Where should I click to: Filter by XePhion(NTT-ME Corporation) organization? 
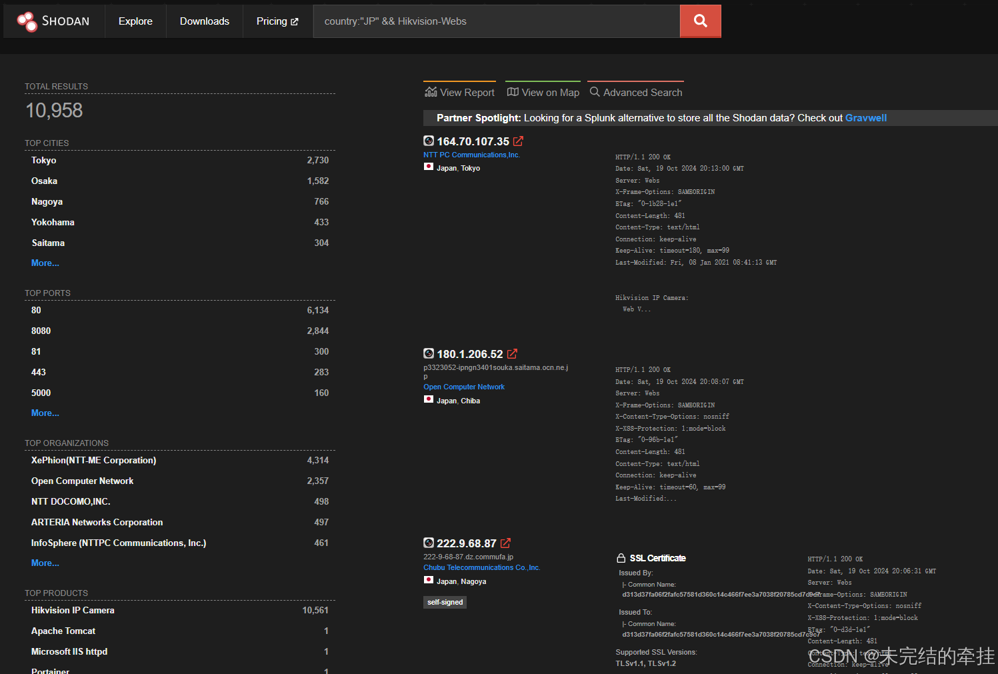pos(180,460)
